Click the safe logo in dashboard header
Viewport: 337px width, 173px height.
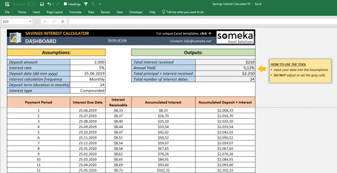pos(15,38)
